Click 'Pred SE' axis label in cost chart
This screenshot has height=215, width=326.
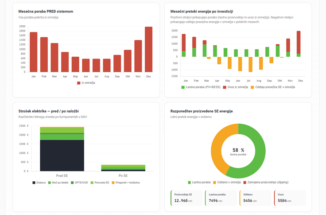tap(62, 176)
